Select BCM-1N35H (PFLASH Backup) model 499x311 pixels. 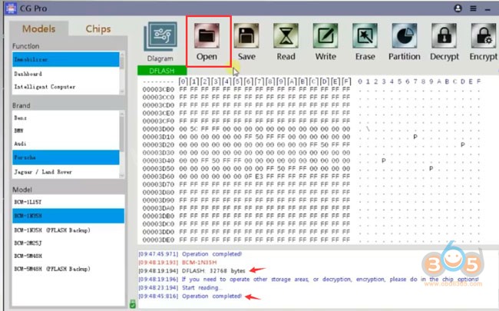point(68,230)
